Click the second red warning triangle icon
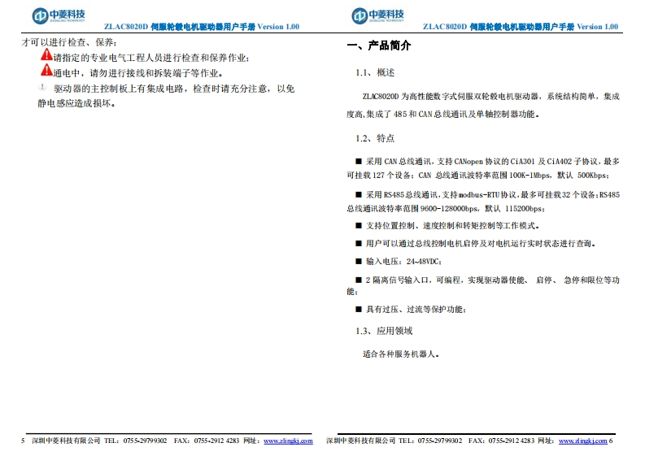This screenshot has width=645, height=456. coord(46,71)
